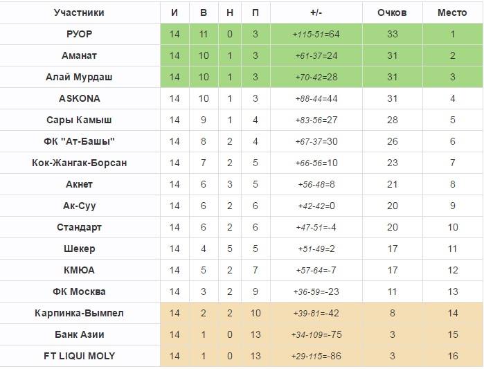Viewport: 484px width, 369px height.
Task: Select the Карпинка-Вымпел team name
Action: tap(79, 313)
